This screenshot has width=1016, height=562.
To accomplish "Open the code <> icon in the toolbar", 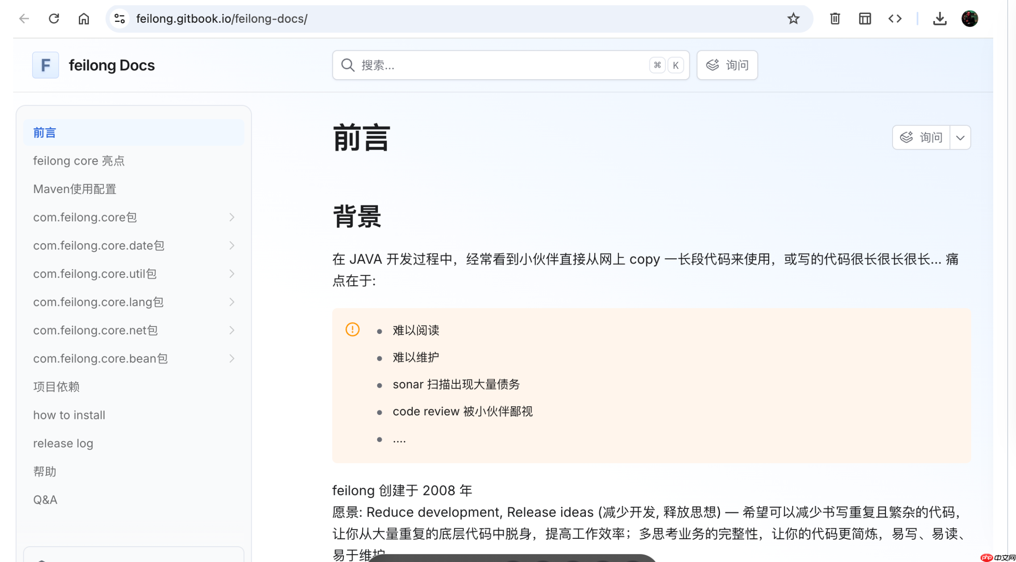I will 895,18.
